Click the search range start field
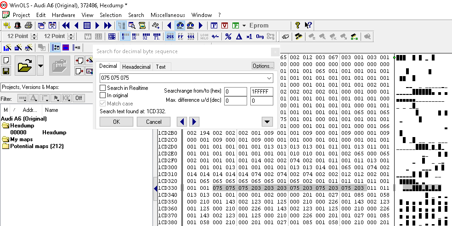This screenshot has height=226, width=452. point(236,92)
